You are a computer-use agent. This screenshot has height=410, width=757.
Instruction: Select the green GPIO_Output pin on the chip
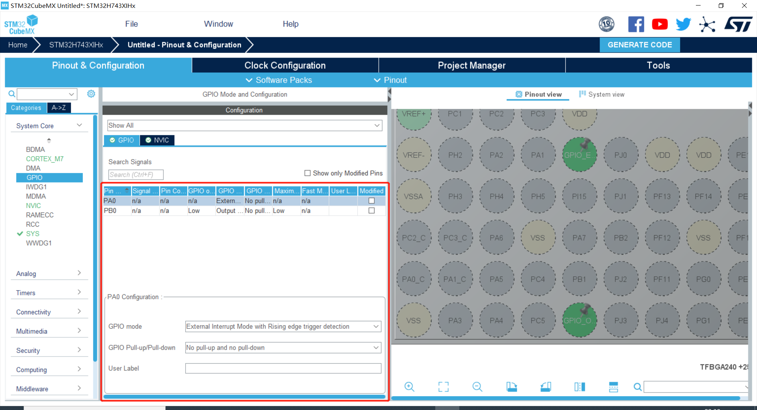579,320
